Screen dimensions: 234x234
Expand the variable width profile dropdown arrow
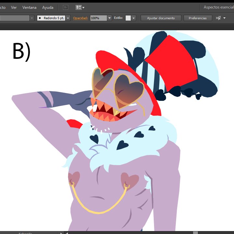pyautogui.click(x=32, y=18)
